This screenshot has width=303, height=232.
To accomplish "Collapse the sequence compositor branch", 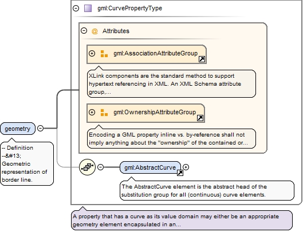I will click(100, 167).
